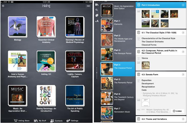This screenshot has width=187, height=123.
Task: Open the Part 4 Introduction arrow
Action: pos(183,5)
